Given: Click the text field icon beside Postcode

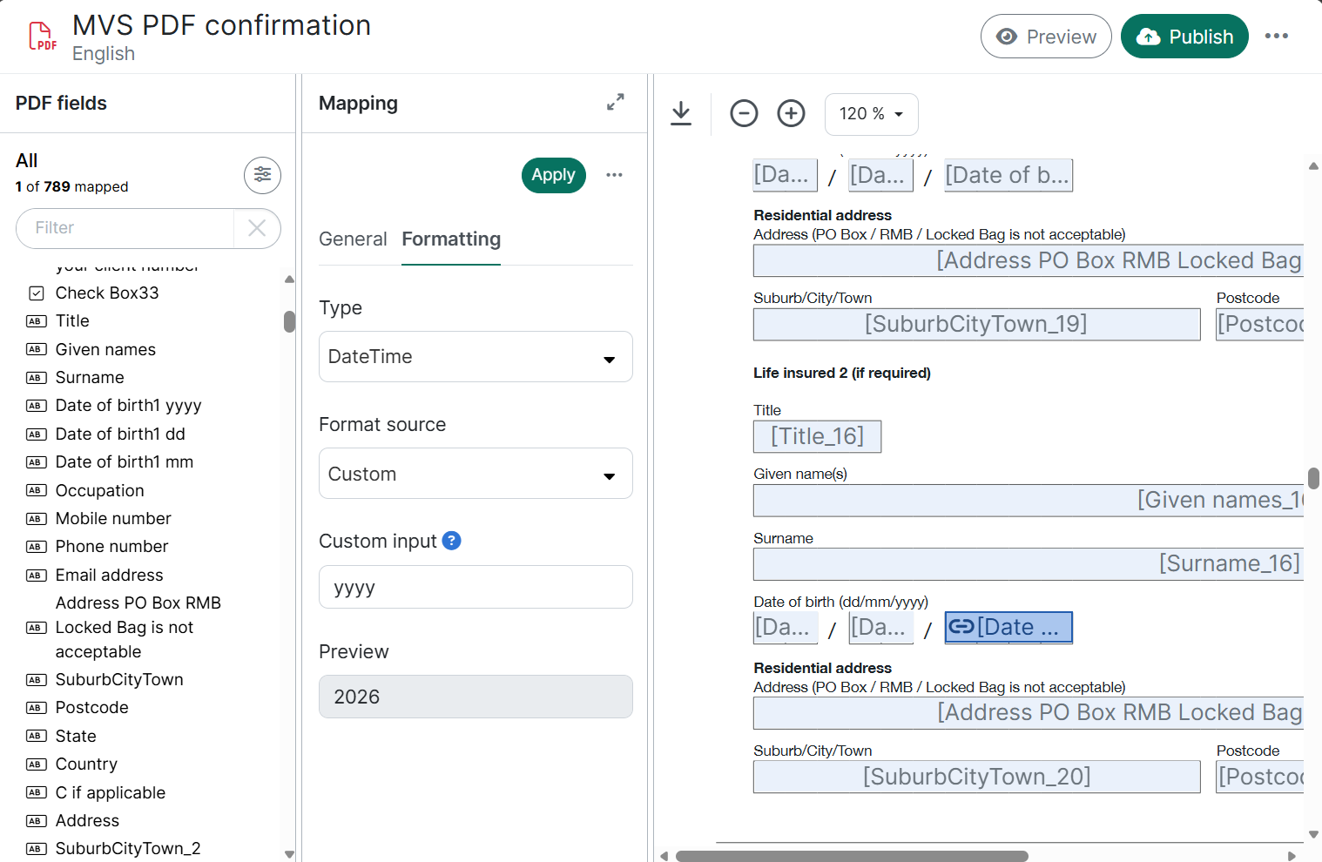Looking at the screenshot, I should click(x=37, y=708).
